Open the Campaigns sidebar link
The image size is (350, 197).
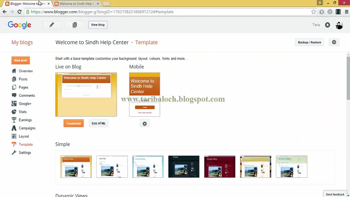[27, 128]
